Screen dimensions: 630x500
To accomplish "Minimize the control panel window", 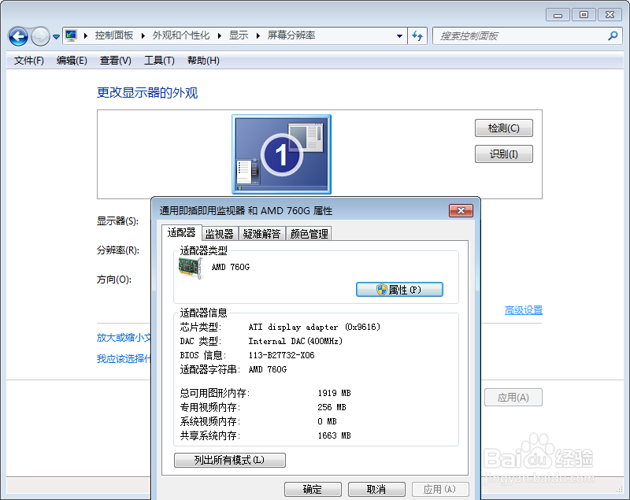I will [558, 15].
